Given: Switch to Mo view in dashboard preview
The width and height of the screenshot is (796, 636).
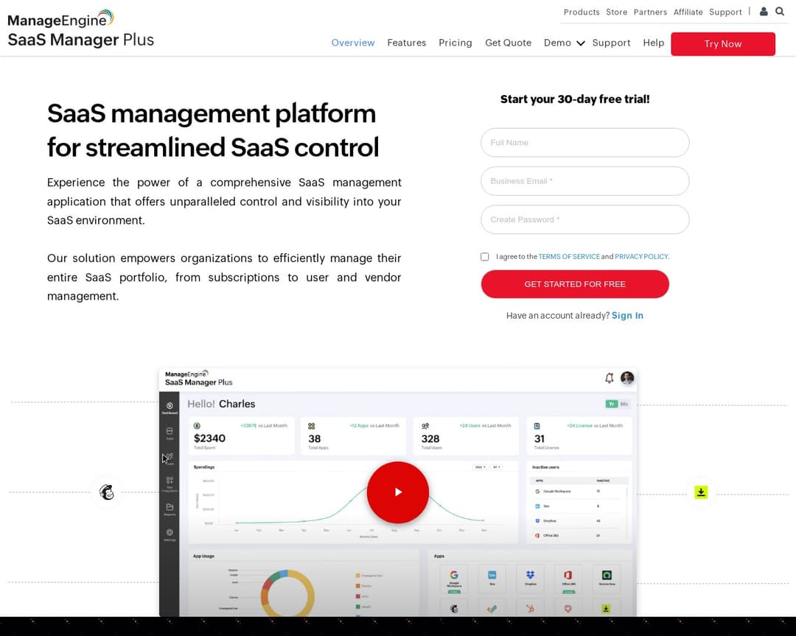Looking at the screenshot, I should (x=624, y=404).
